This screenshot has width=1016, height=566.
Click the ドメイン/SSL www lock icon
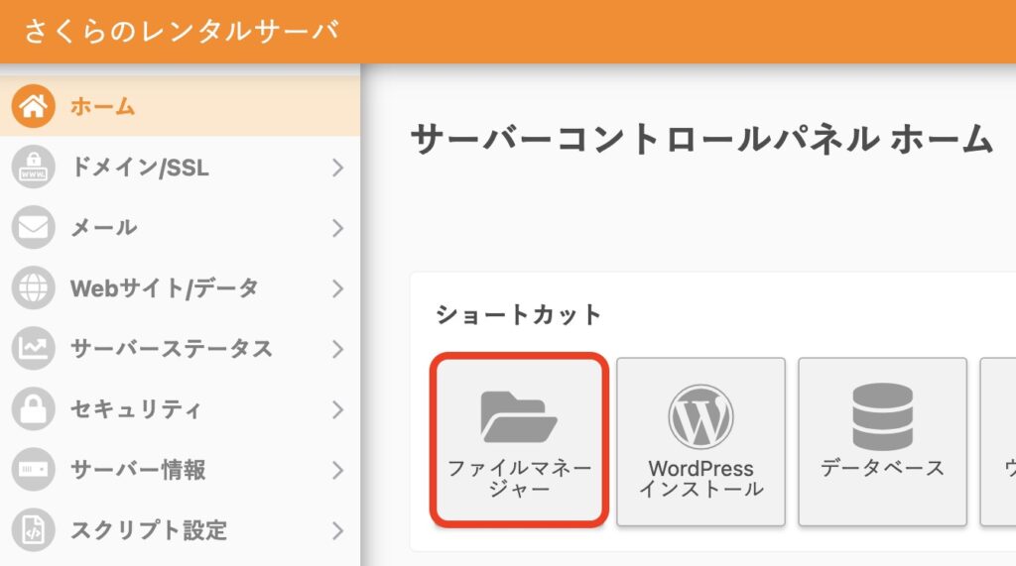pyautogui.click(x=33, y=168)
